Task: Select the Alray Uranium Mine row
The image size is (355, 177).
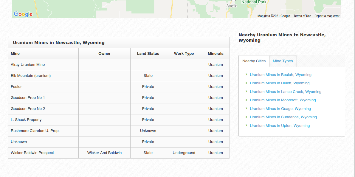Action: 119,65
